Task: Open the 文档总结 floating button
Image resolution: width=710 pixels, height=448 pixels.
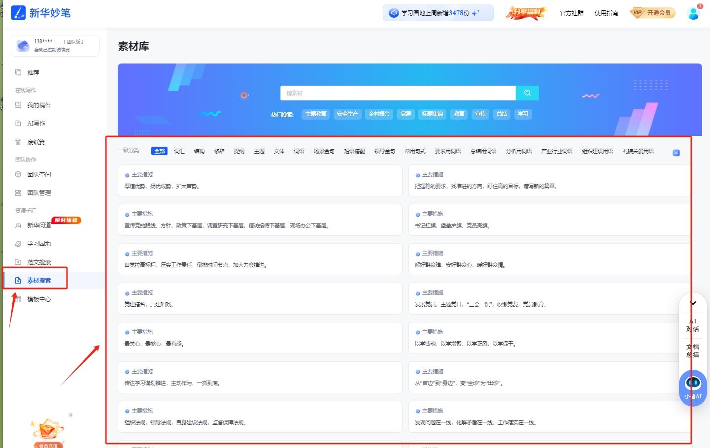Action: (x=693, y=351)
